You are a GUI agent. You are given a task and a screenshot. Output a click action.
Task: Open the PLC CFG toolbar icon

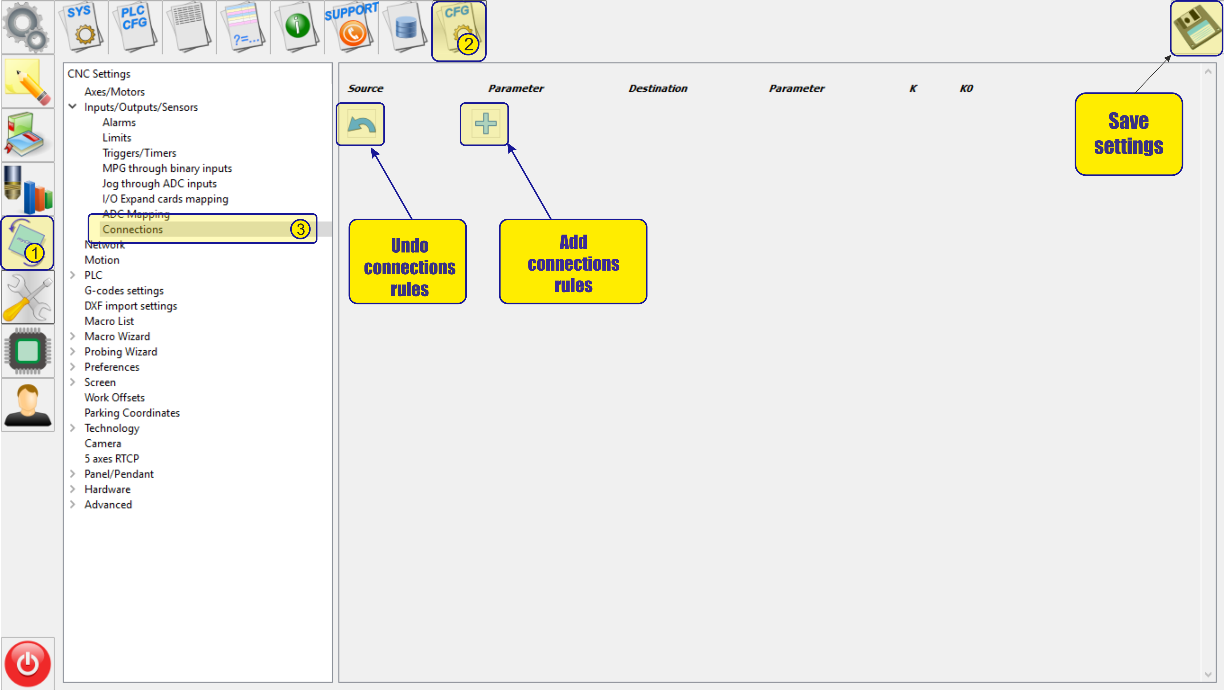(x=135, y=27)
